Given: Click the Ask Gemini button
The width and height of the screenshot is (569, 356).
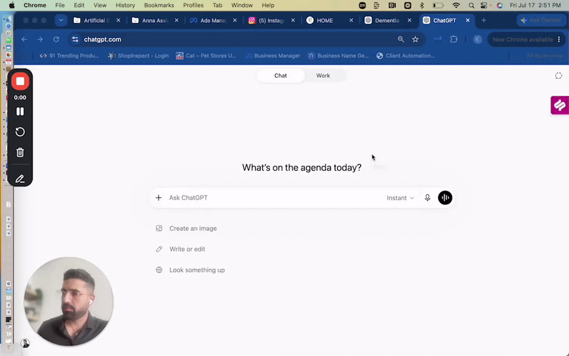Looking at the screenshot, I should 541,21.
